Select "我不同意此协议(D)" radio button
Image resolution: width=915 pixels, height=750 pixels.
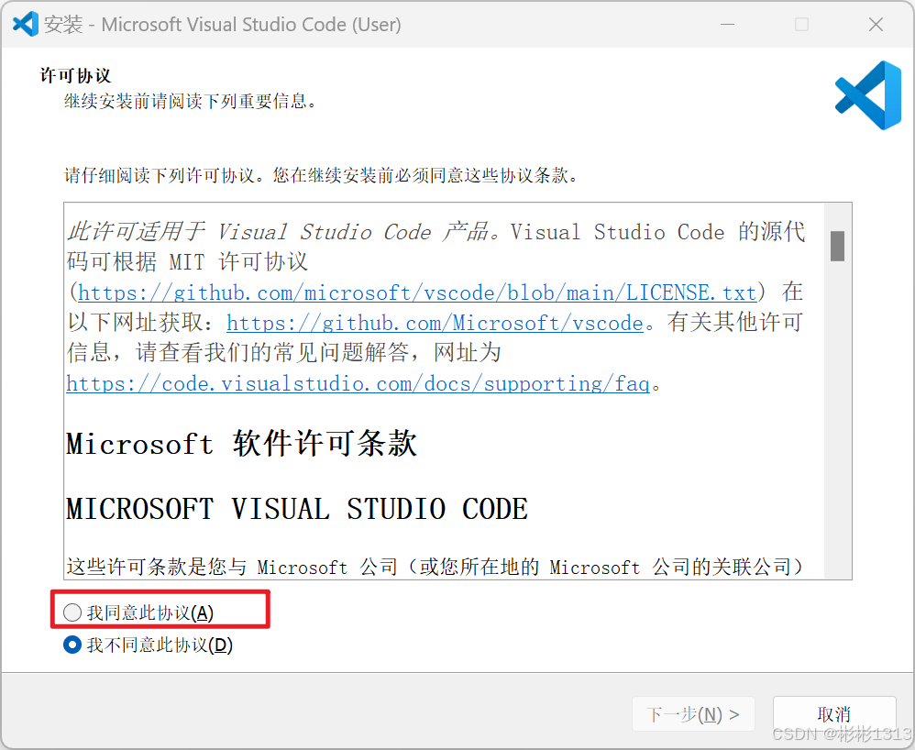pyautogui.click(x=72, y=645)
